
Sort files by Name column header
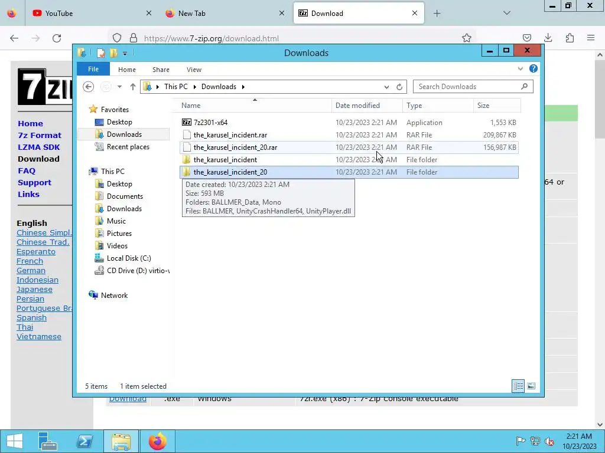tap(255, 105)
